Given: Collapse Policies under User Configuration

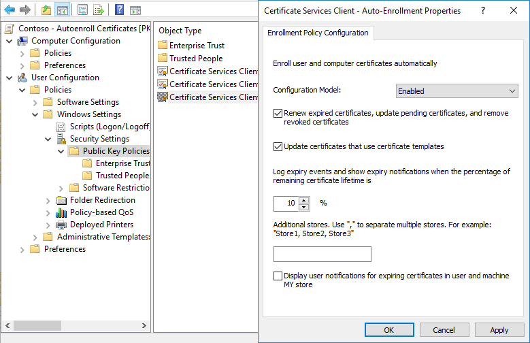Looking at the screenshot, I should tap(22, 90).
